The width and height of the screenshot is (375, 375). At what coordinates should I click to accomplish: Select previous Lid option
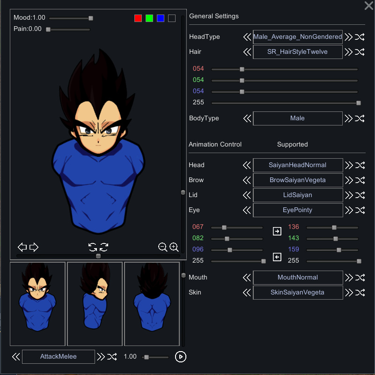point(247,195)
